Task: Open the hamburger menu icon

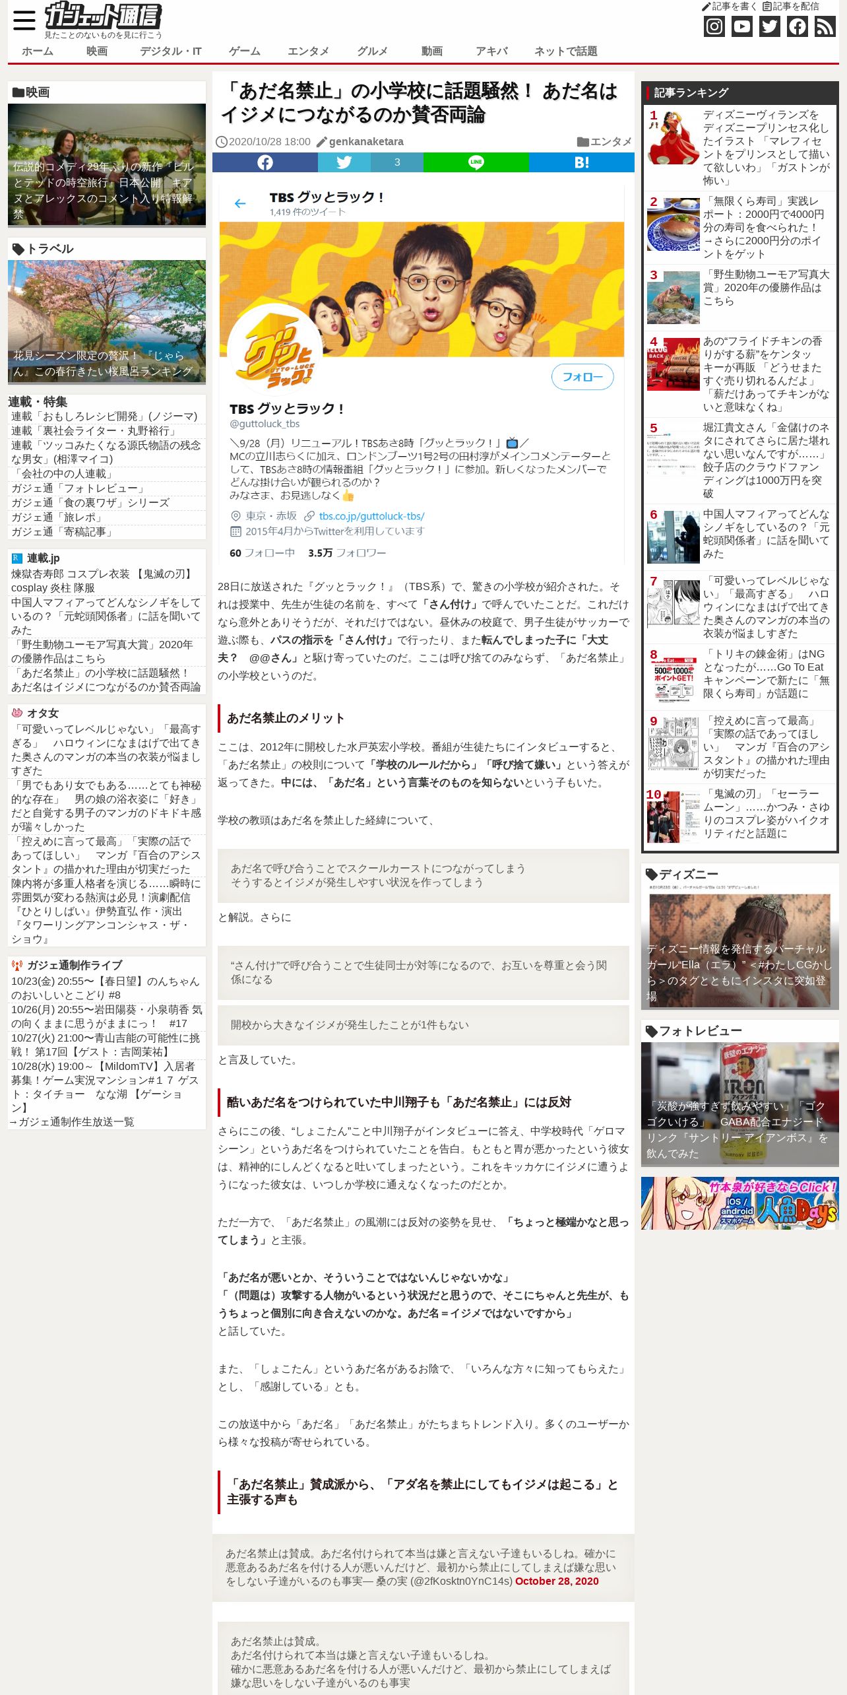Action: pos(24,20)
